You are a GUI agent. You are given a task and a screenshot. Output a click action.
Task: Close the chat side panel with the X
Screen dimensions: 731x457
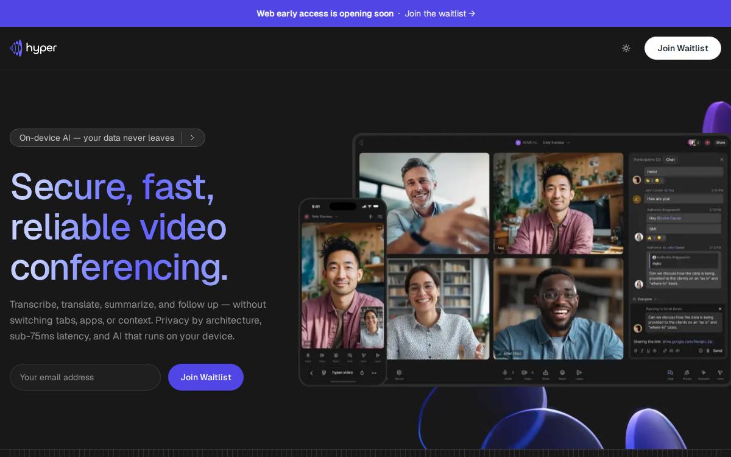[722, 160]
